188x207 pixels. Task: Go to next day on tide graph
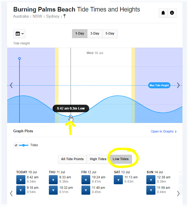click(178, 85)
